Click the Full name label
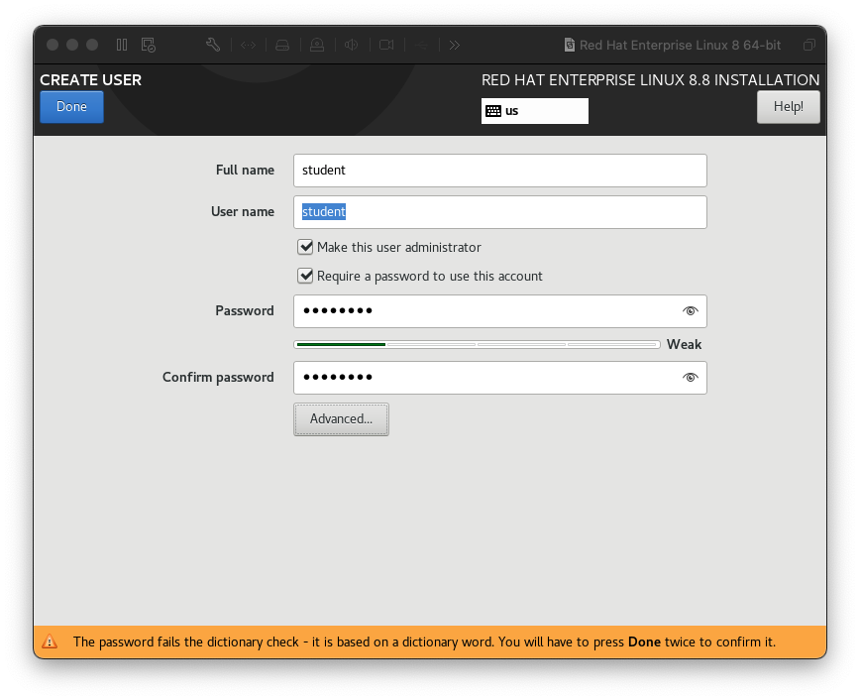Screen dimensions: 860x700 point(245,171)
